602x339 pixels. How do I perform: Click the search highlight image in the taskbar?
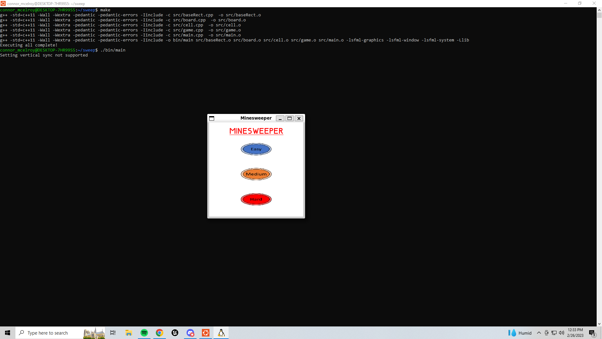point(94,333)
